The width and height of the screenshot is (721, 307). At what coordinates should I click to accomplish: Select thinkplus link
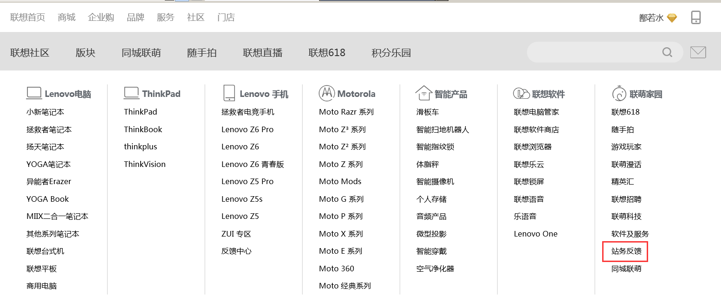point(141,147)
